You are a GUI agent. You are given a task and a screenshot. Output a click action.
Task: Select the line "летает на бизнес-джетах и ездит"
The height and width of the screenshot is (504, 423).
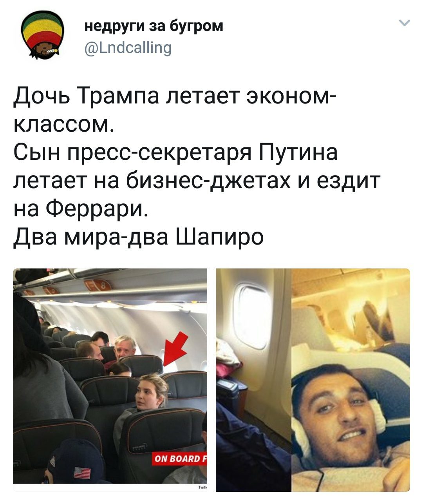pyautogui.click(x=197, y=181)
